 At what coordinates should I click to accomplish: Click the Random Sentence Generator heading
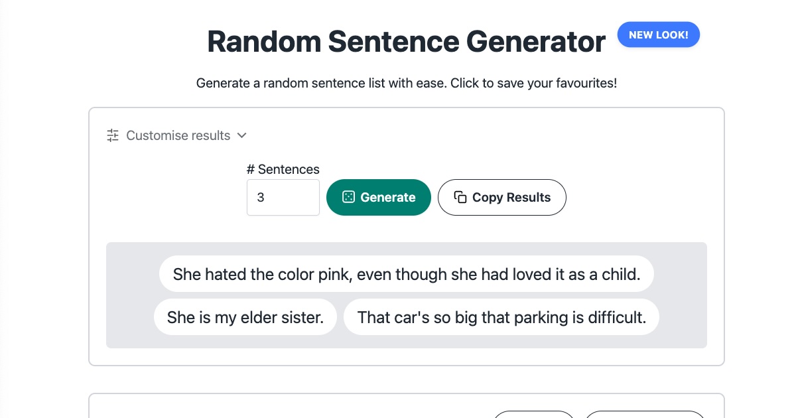click(x=406, y=42)
